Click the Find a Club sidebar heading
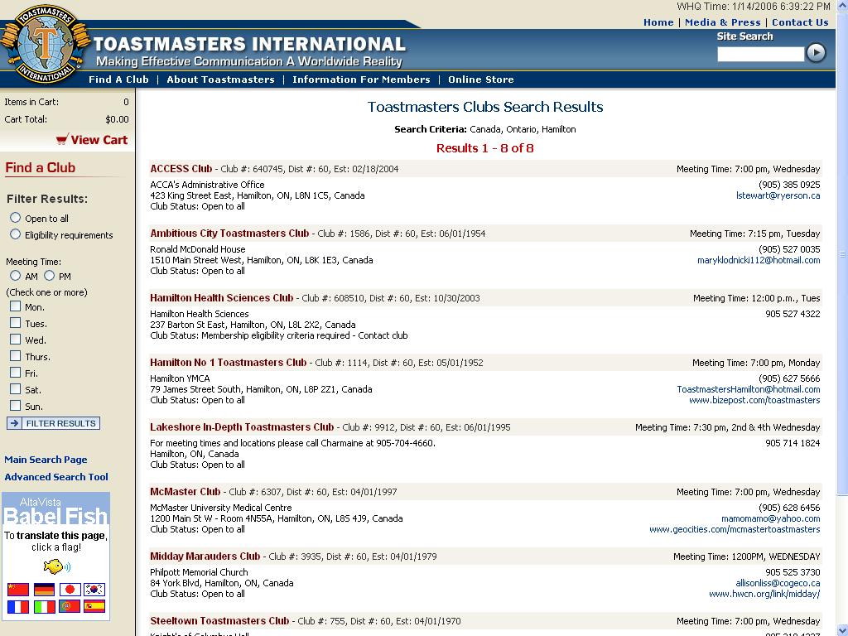Image resolution: width=848 pixels, height=636 pixels. [41, 167]
